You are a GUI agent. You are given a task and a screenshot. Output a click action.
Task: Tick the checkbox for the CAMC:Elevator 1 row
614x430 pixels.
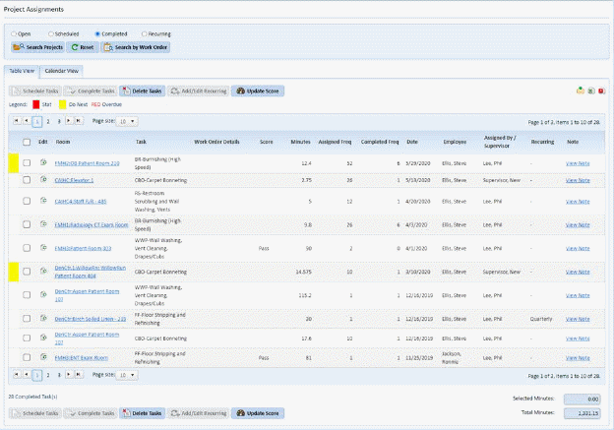coord(27,180)
